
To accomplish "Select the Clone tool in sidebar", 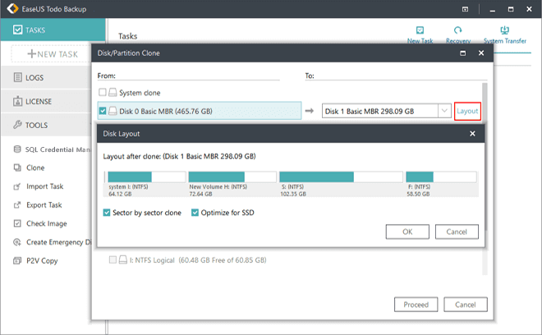I will pos(34,167).
